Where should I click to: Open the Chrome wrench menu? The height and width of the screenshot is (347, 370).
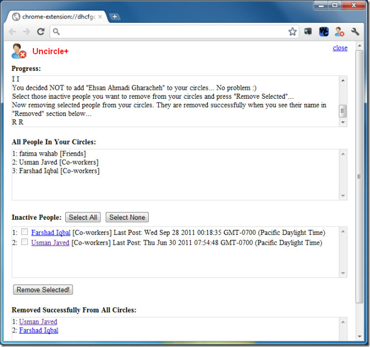[x=355, y=31]
